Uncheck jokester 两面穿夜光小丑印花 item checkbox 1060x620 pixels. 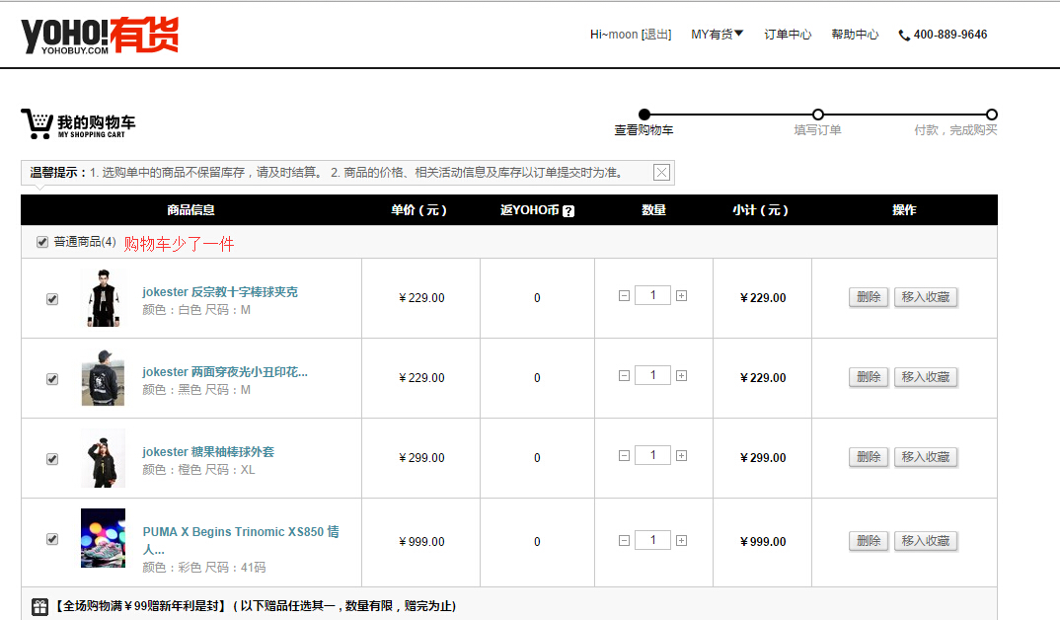[x=52, y=379]
